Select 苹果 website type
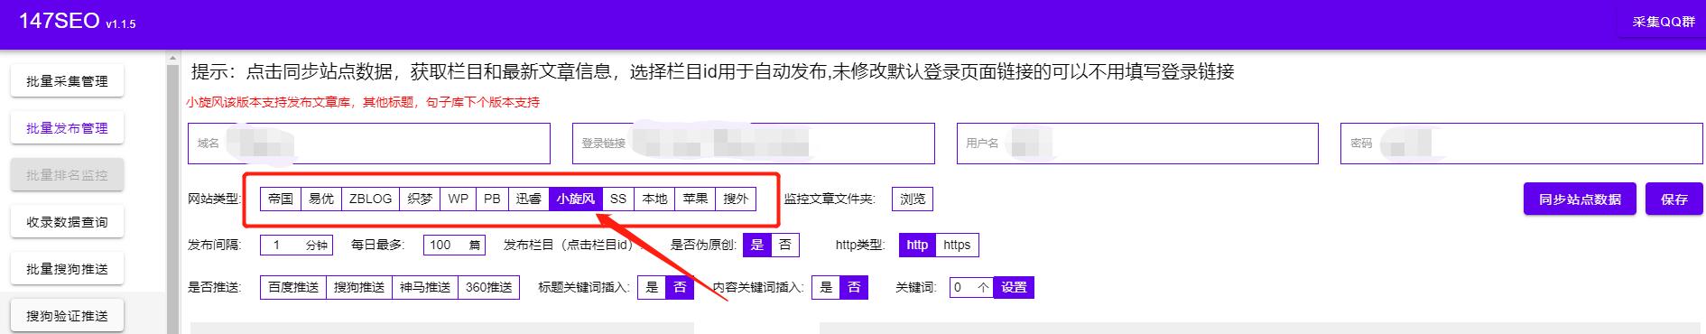The height and width of the screenshot is (334, 1706). (695, 199)
